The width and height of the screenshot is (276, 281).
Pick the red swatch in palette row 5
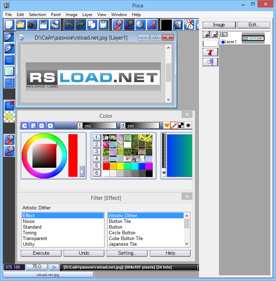pyautogui.click(x=106, y=166)
